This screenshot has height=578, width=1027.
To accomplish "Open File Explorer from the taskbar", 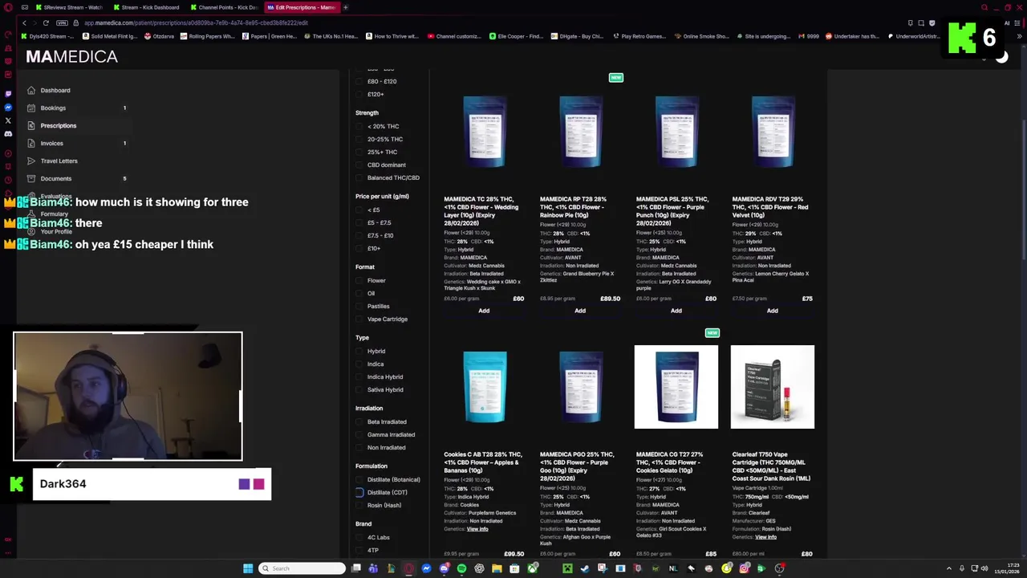I will 497,568.
